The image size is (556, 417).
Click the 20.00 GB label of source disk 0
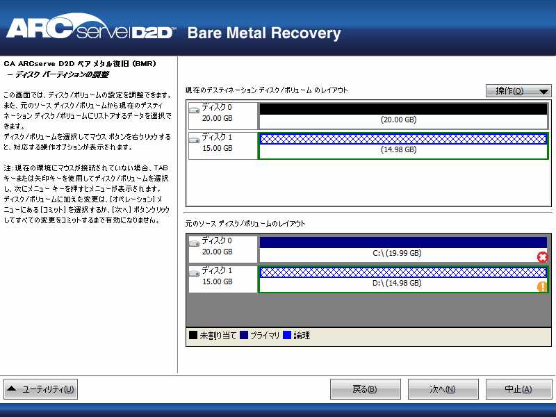click(218, 252)
